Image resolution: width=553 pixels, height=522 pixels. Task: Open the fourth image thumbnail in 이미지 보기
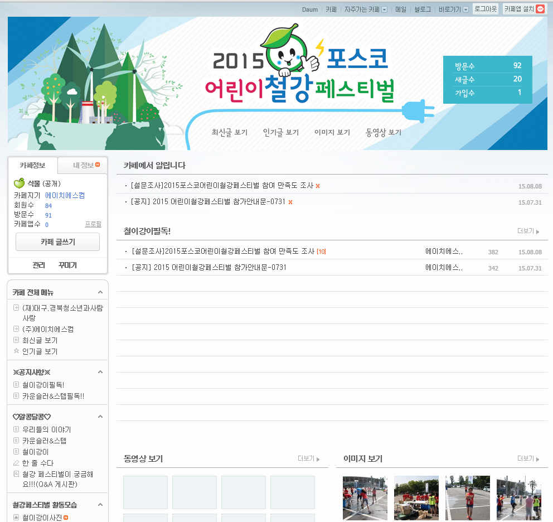519,497
